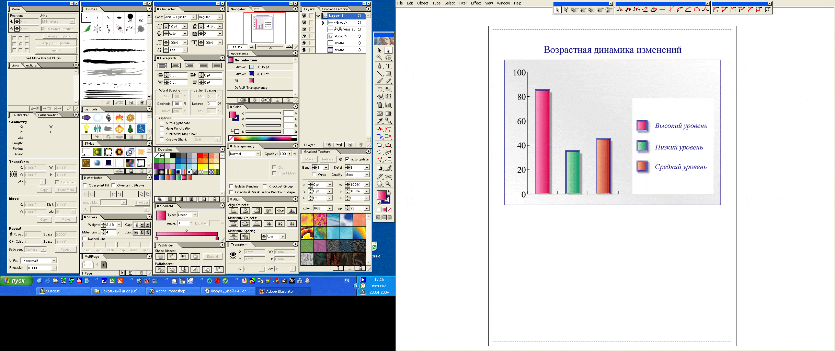Select the Hand tool
Viewport: 835px width, 351px height.
pos(379,184)
